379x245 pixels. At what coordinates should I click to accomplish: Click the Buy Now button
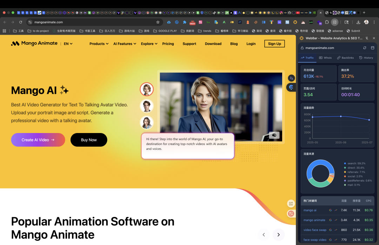pyautogui.click(x=89, y=140)
